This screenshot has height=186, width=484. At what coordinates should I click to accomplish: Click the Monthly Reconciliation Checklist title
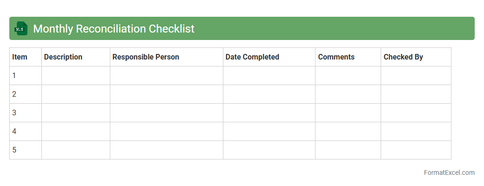pyautogui.click(x=114, y=29)
